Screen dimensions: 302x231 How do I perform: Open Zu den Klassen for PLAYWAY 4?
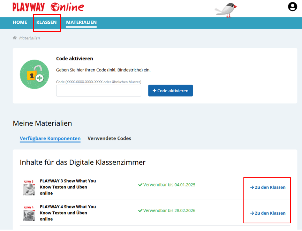pyautogui.click(x=268, y=213)
